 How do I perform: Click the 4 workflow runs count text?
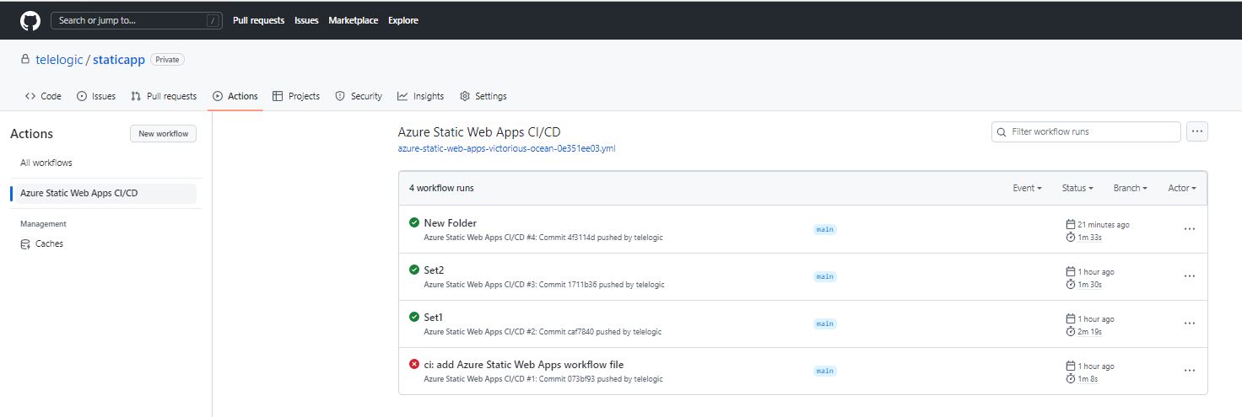pos(441,188)
